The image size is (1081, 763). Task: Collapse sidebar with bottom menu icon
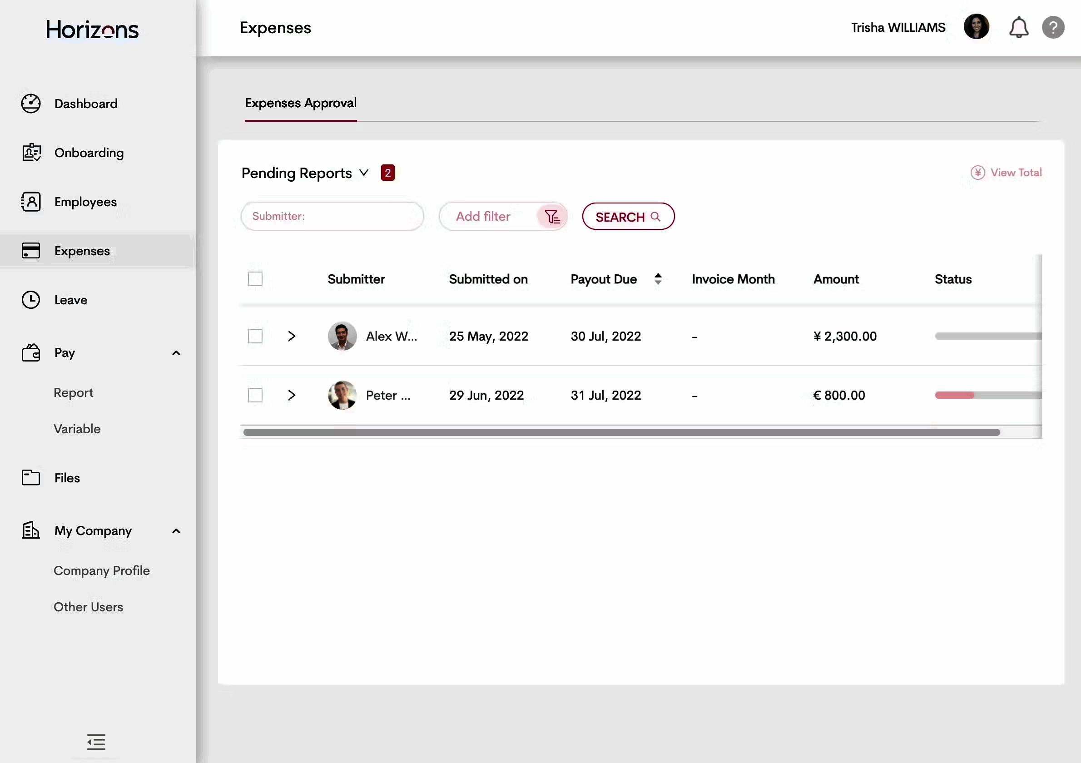point(96,742)
